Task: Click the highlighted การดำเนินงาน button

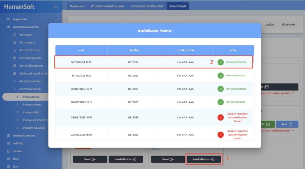Action: (204, 159)
